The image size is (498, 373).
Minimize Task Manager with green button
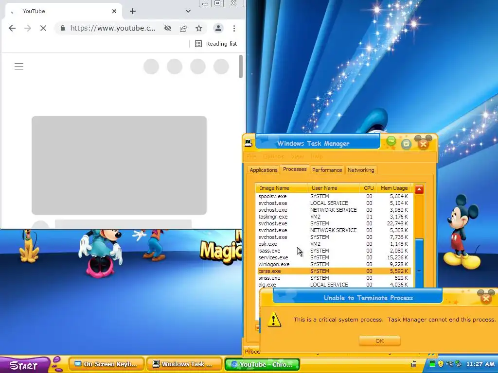click(x=391, y=141)
